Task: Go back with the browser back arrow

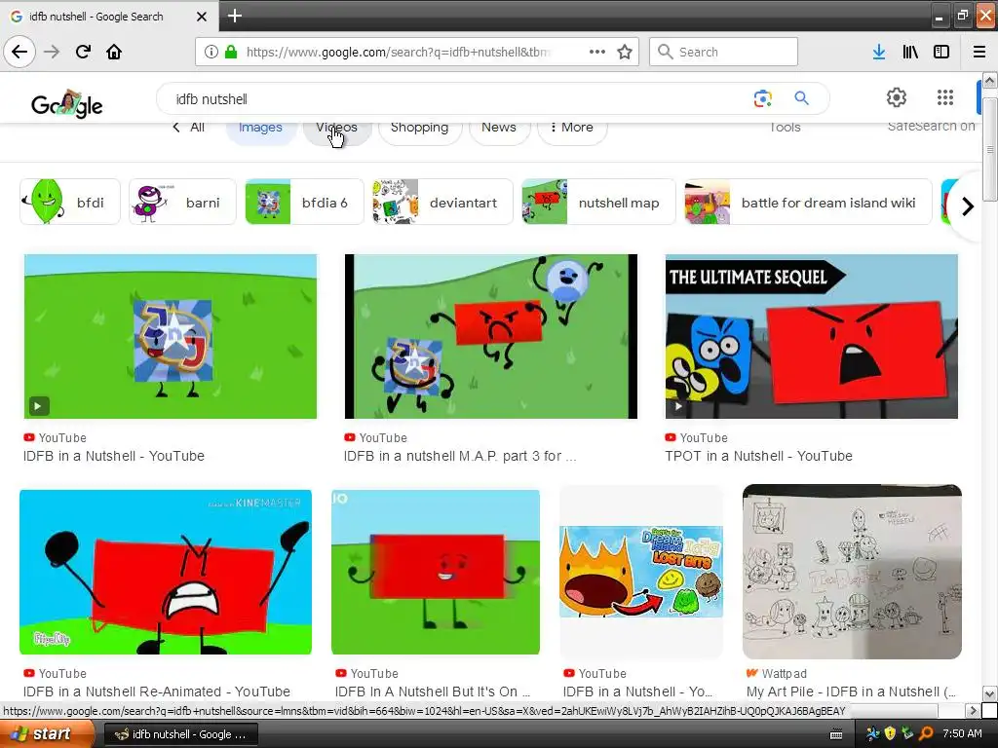Action: (19, 52)
